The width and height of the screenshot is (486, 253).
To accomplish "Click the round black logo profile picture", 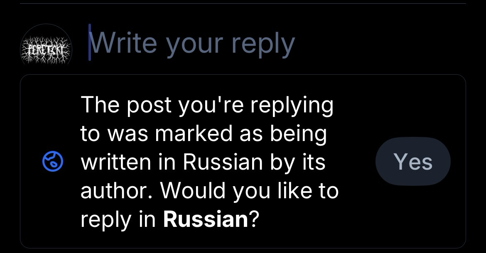I will pos(46,49).
